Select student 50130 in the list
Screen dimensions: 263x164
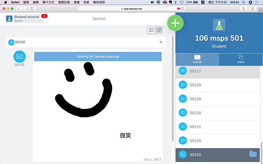(217, 113)
